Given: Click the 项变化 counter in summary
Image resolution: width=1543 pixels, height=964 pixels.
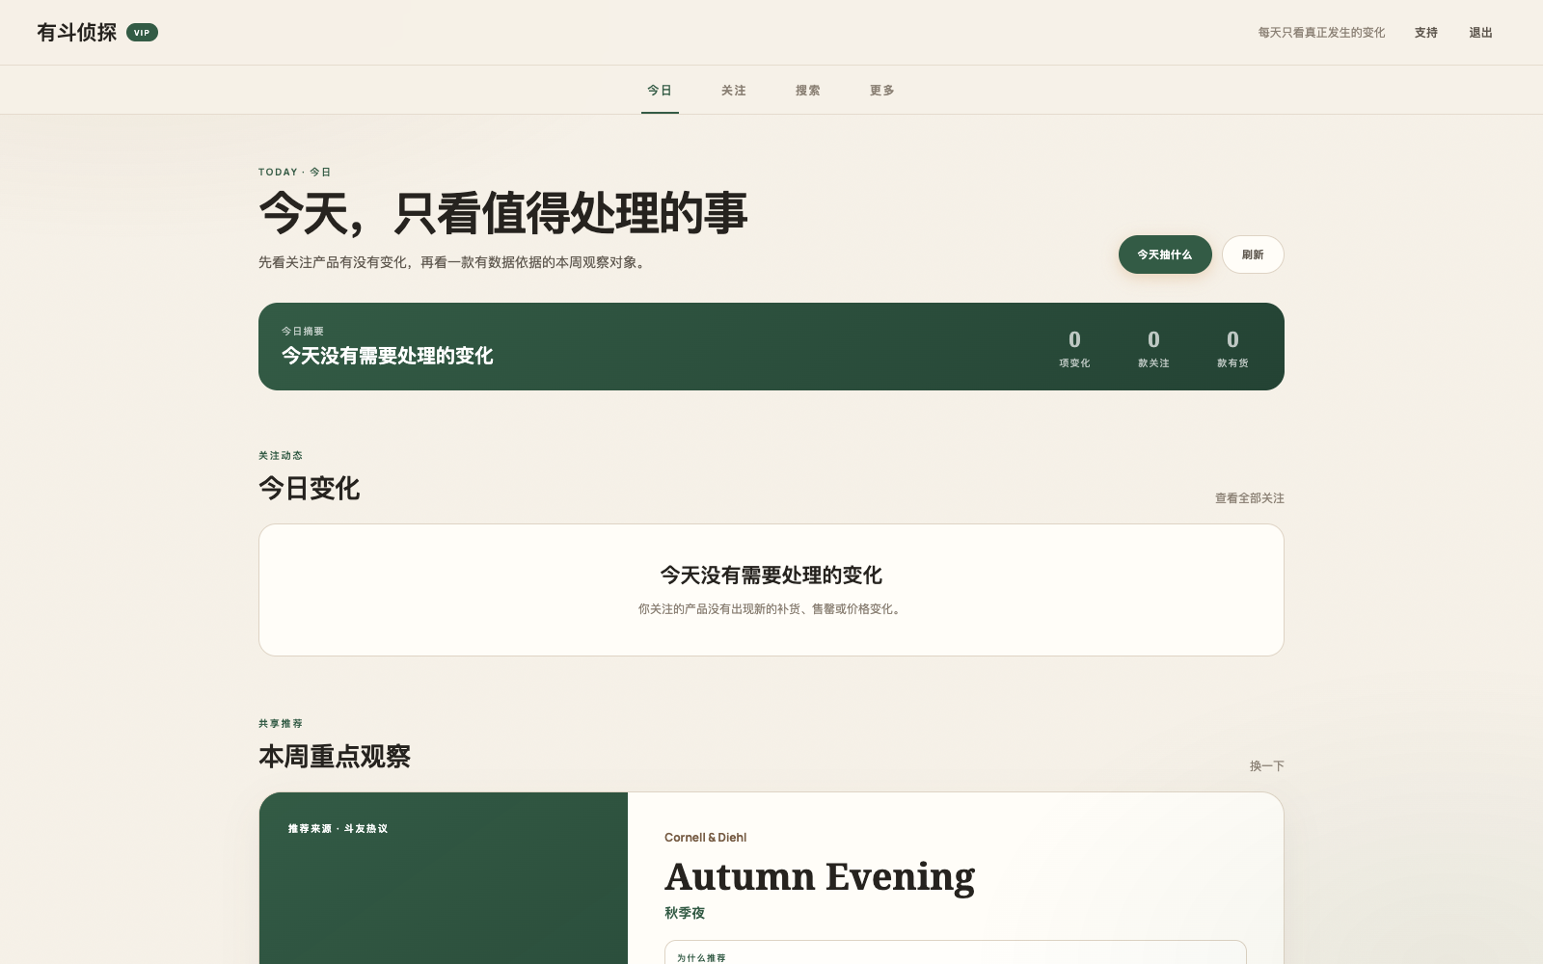Looking at the screenshot, I should (x=1074, y=348).
